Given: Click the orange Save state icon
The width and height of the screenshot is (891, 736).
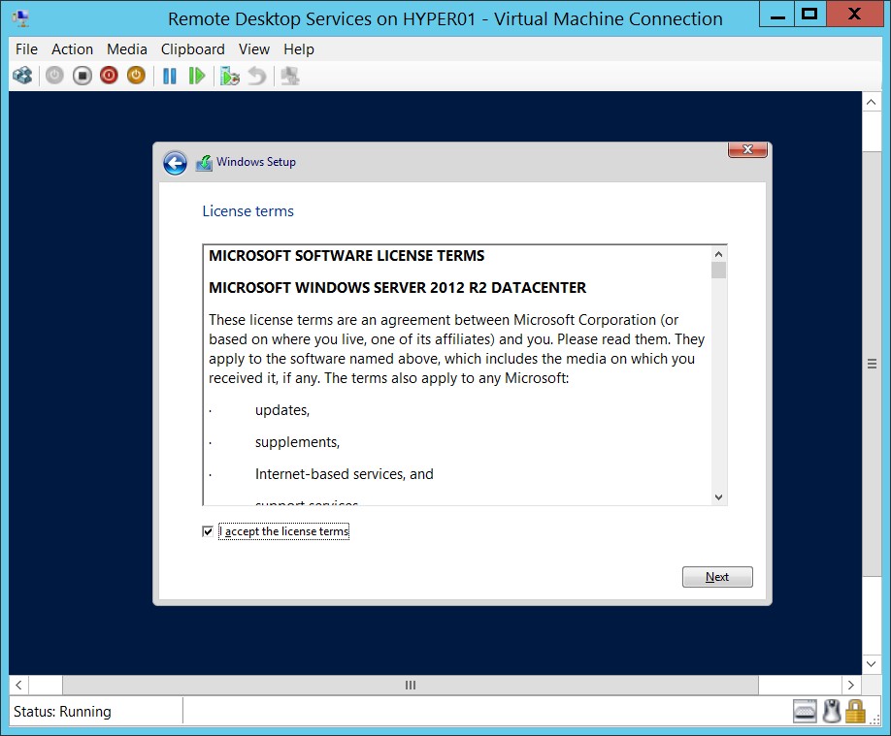Looking at the screenshot, I should 136,76.
